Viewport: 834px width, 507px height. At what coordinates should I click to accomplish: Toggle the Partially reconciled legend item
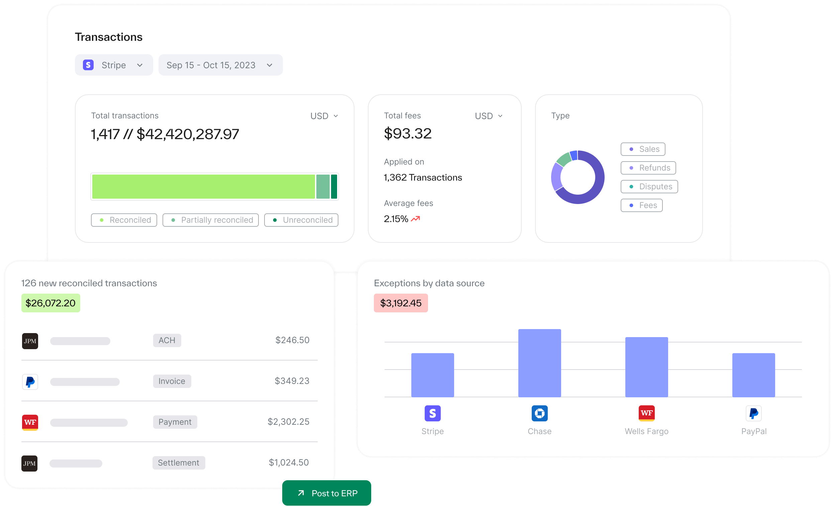click(211, 220)
